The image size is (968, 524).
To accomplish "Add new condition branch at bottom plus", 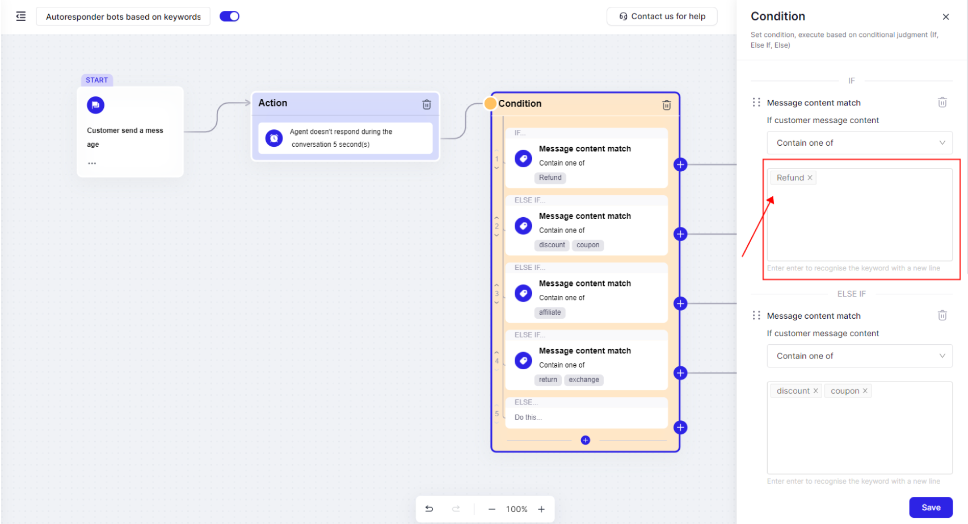I will pos(586,440).
